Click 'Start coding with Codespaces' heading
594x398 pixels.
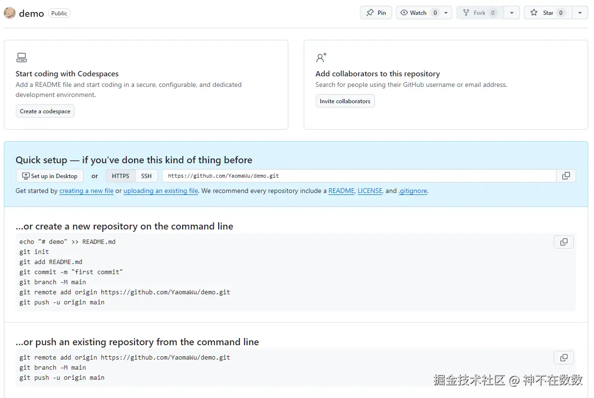(x=67, y=73)
